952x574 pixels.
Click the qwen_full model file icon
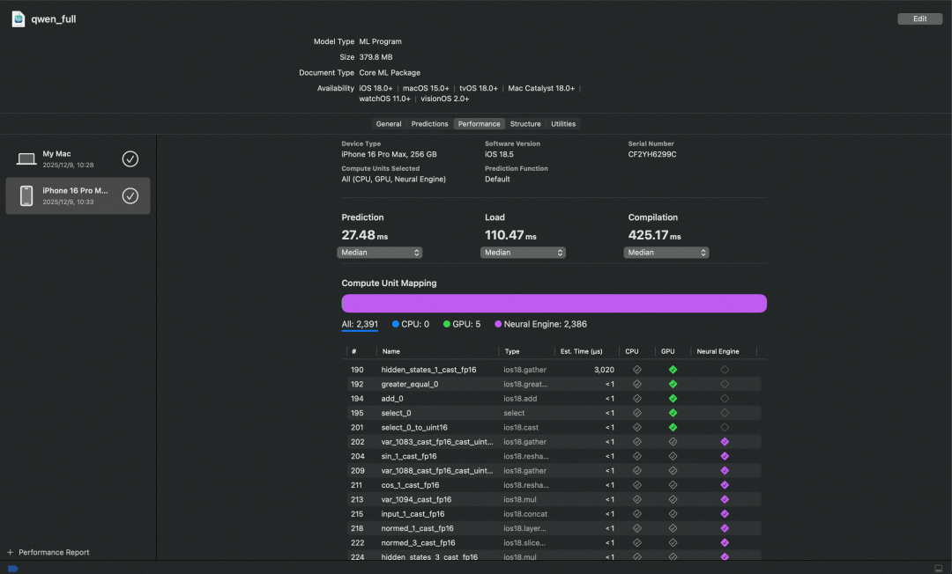[19, 18]
